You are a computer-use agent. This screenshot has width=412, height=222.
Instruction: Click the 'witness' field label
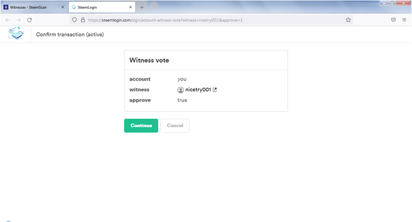coord(139,89)
